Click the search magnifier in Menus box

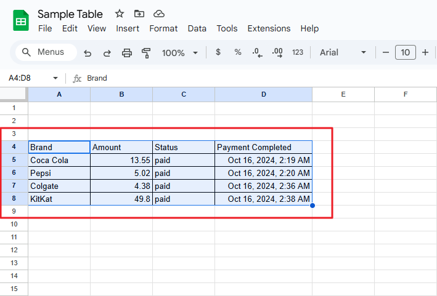click(x=27, y=52)
